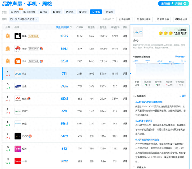Click the OPPO brand logo
Screen dimensions: 192x169
click(x=18, y=111)
